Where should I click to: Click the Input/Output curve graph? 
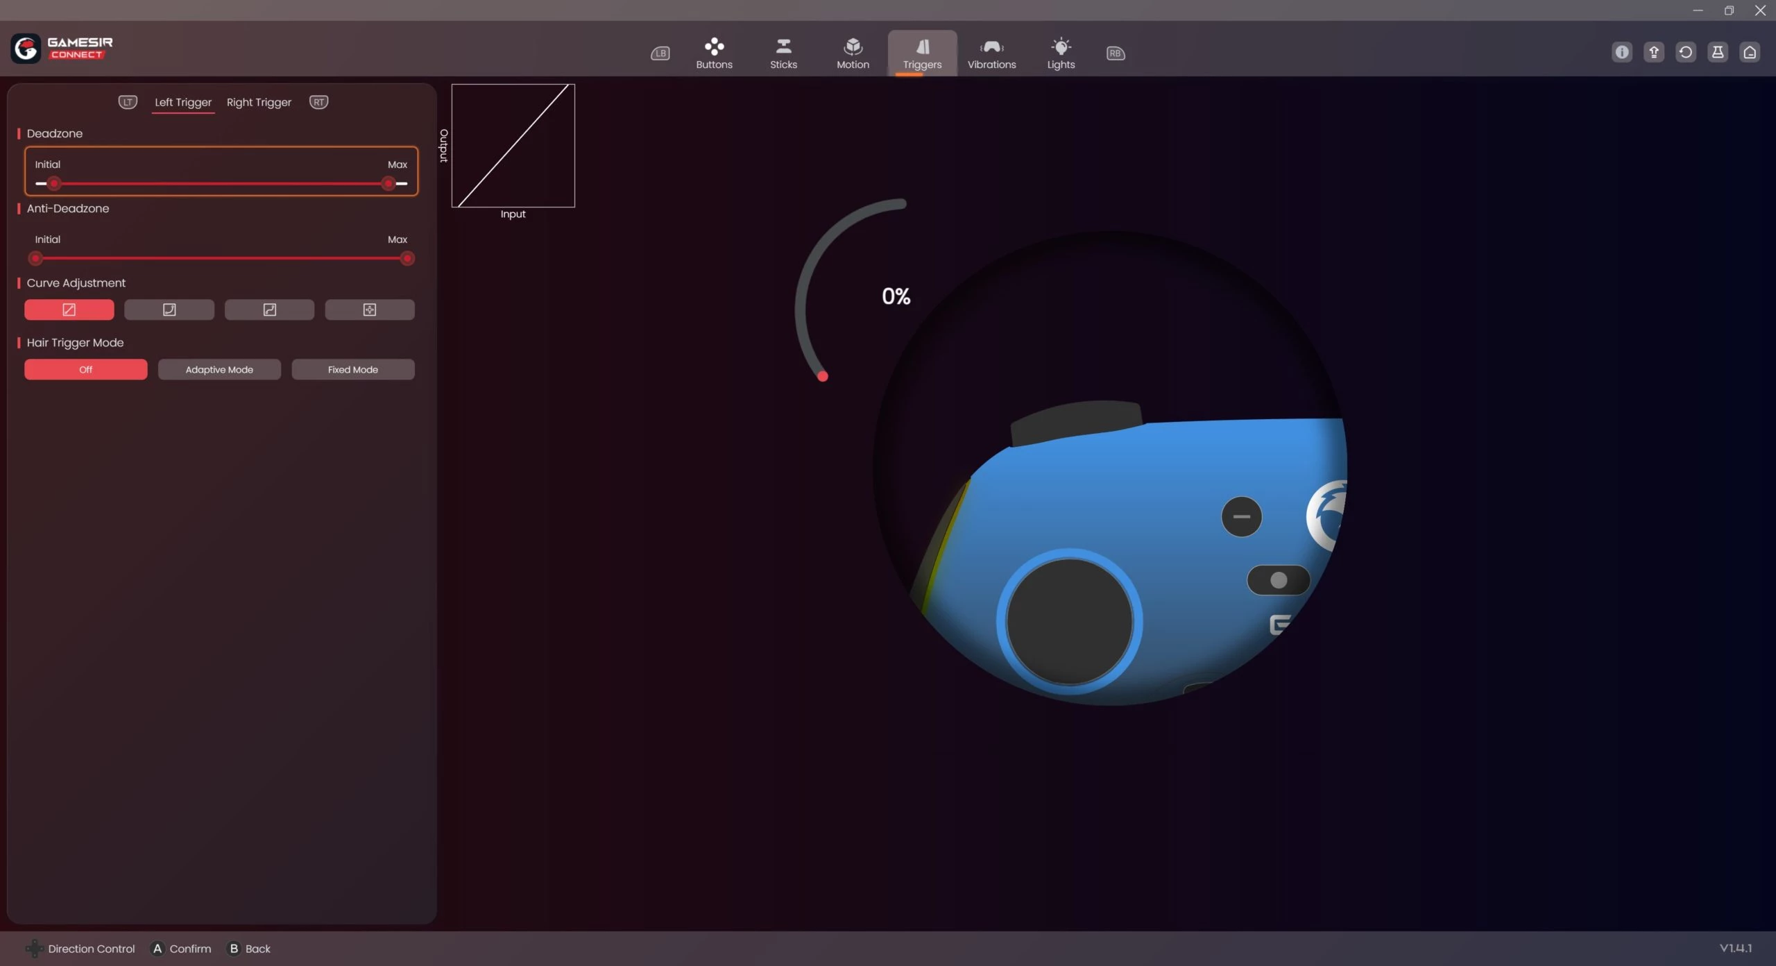pyautogui.click(x=513, y=146)
